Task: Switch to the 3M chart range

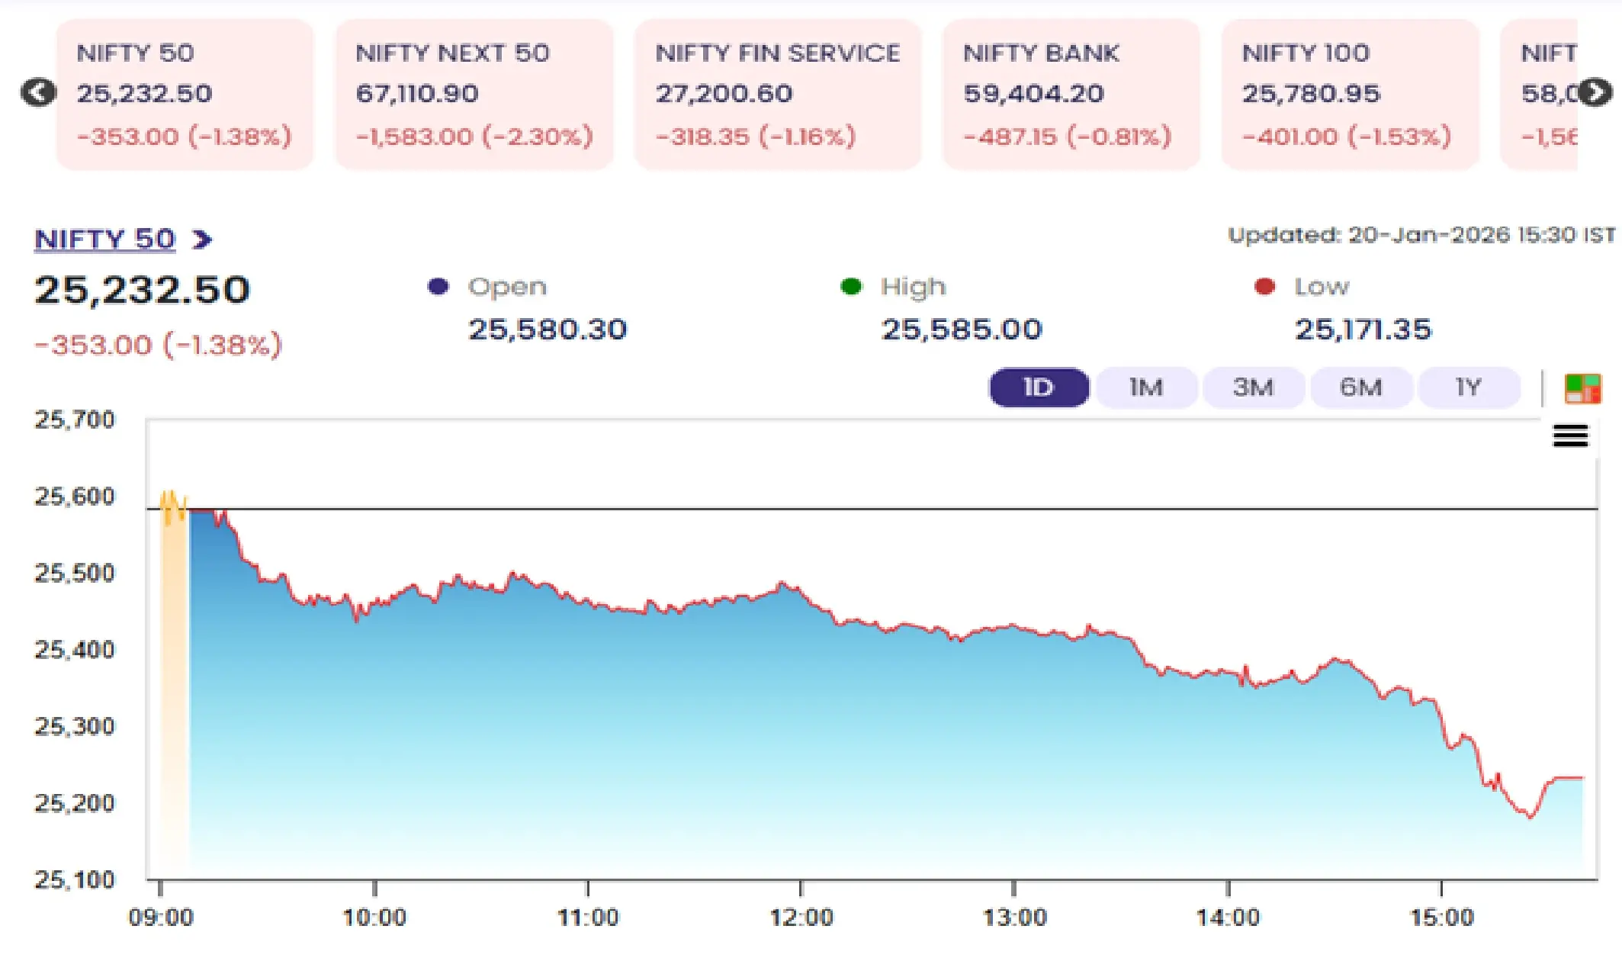Action: pos(1253,387)
